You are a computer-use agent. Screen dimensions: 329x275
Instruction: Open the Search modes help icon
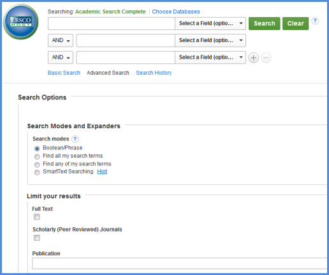[75, 139]
